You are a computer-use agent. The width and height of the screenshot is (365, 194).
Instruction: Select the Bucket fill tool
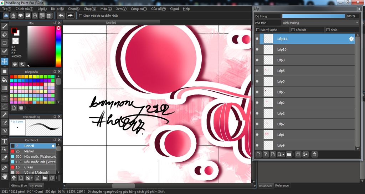click(x=4, y=80)
